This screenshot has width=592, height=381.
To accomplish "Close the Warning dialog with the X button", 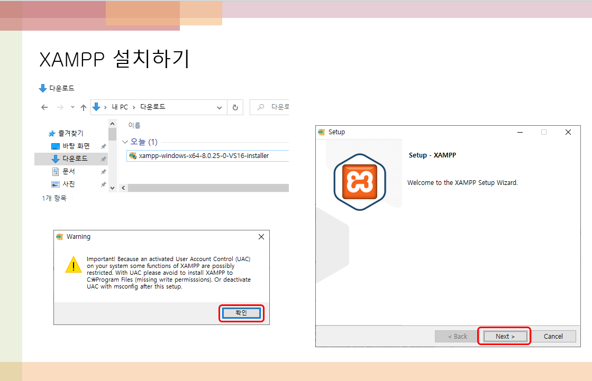I will [261, 237].
